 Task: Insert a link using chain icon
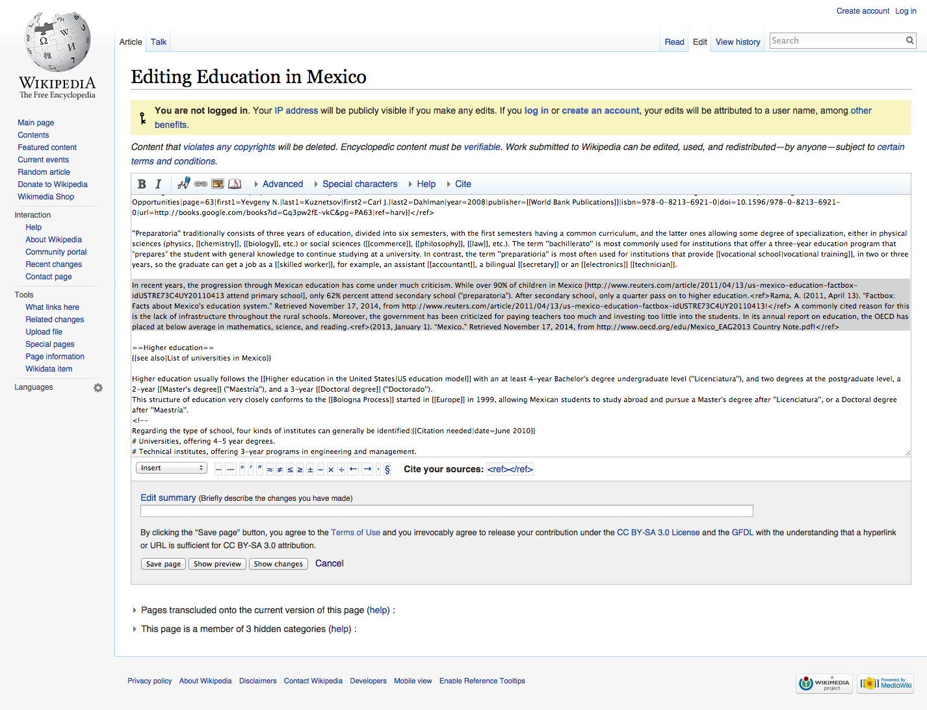click(201, 184)
